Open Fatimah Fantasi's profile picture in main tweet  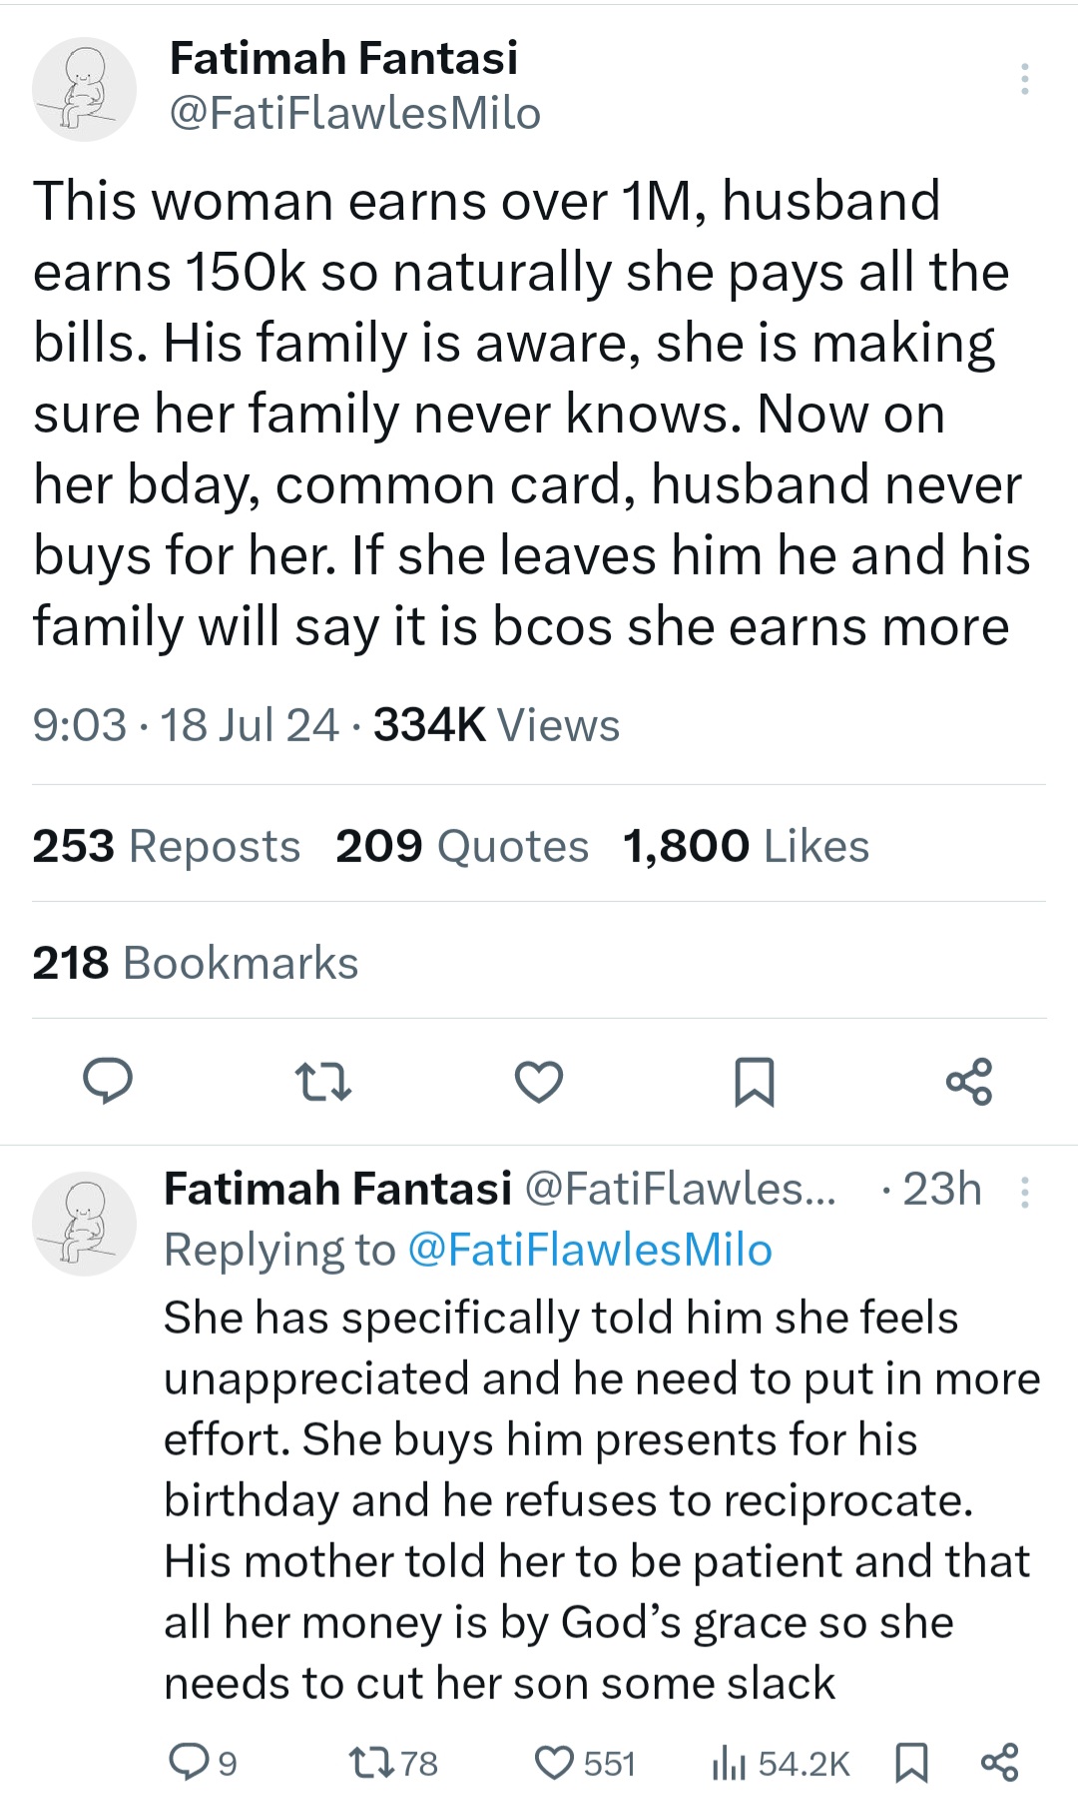pos(85,90)
